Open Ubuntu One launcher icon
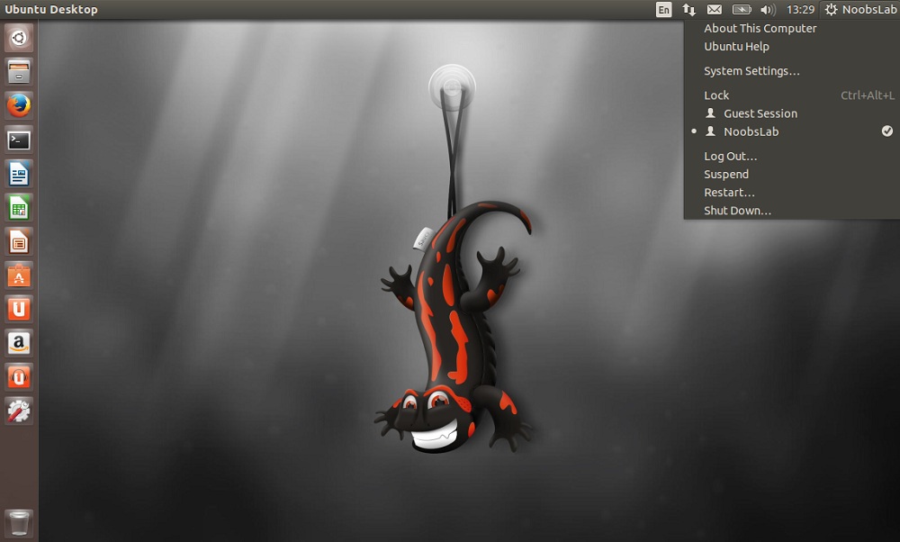The image size is (900, 542). 19,310
